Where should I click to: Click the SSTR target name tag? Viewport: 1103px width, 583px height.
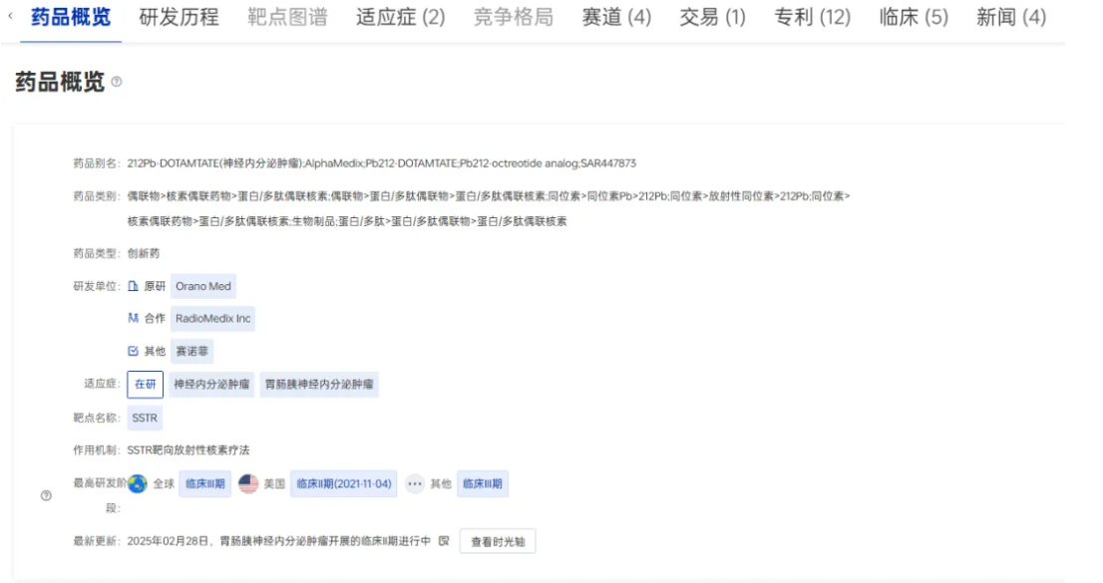(x=145, y=418)
